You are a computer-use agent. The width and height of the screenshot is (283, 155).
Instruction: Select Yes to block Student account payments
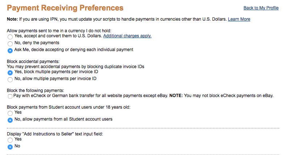10,113
